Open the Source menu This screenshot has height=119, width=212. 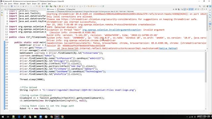coord(10,4)
